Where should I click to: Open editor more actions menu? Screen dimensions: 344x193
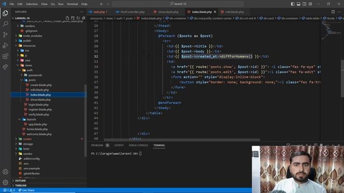click(339, 12)
